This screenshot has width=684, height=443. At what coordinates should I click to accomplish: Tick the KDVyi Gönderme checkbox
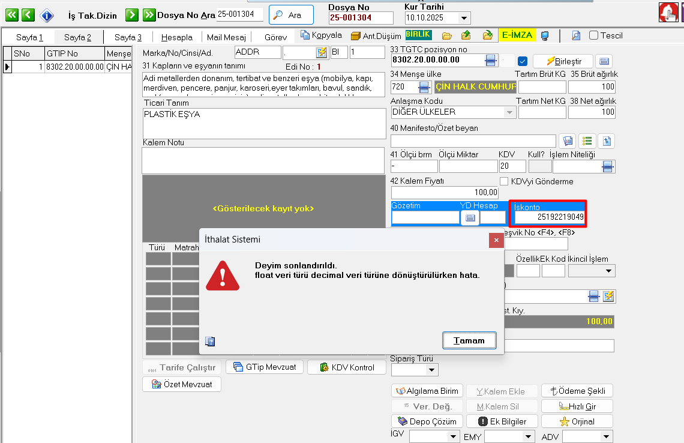[505, 181]
